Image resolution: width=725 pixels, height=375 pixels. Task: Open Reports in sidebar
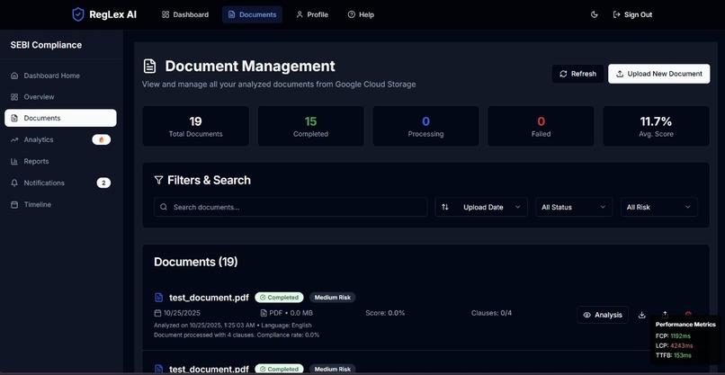tap(60, 161)
